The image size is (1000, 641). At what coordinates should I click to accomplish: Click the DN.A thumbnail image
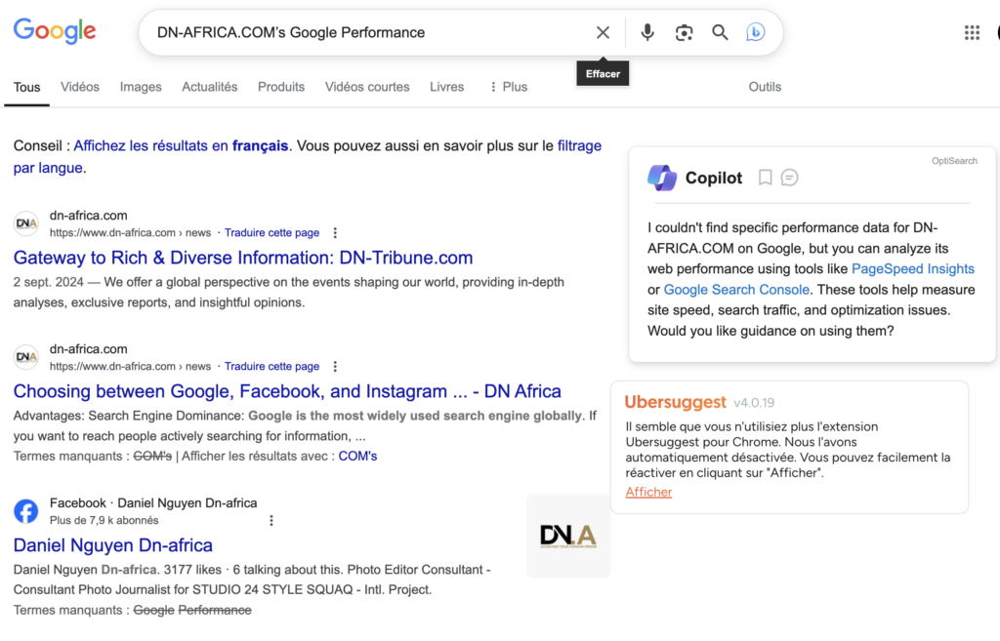568,537
